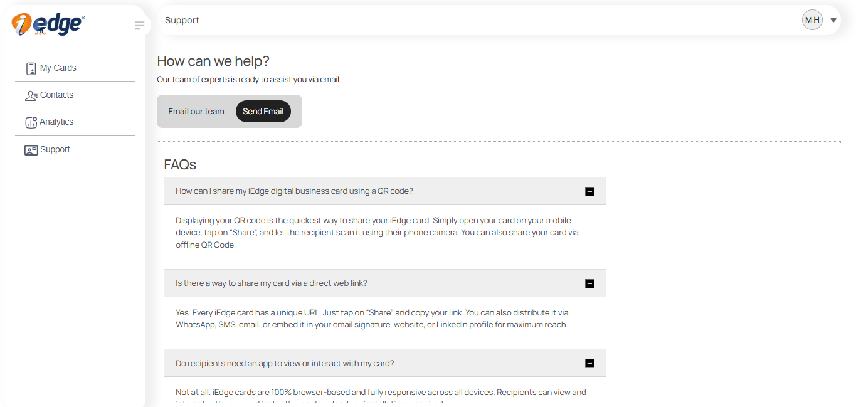Image resolution: width=856 pixels, height=407 pixels.
Task: Click the Contacts people icon
Action: tap(31, 95)
